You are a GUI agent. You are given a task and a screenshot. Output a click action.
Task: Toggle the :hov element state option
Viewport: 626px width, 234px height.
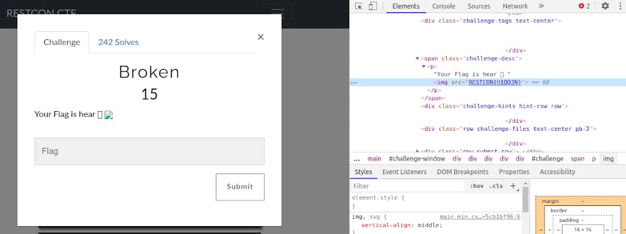point(477,186)
